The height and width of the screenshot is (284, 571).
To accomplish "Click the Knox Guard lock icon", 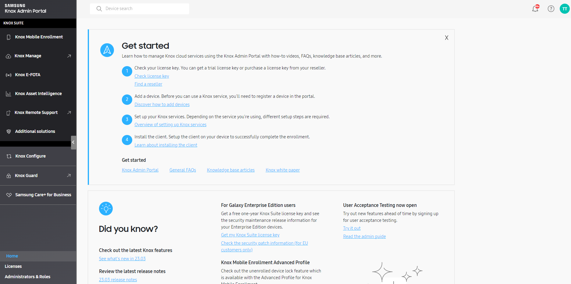I will point(9,176).
